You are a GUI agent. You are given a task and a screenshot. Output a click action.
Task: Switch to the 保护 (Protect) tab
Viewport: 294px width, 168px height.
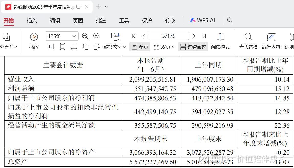147,20
